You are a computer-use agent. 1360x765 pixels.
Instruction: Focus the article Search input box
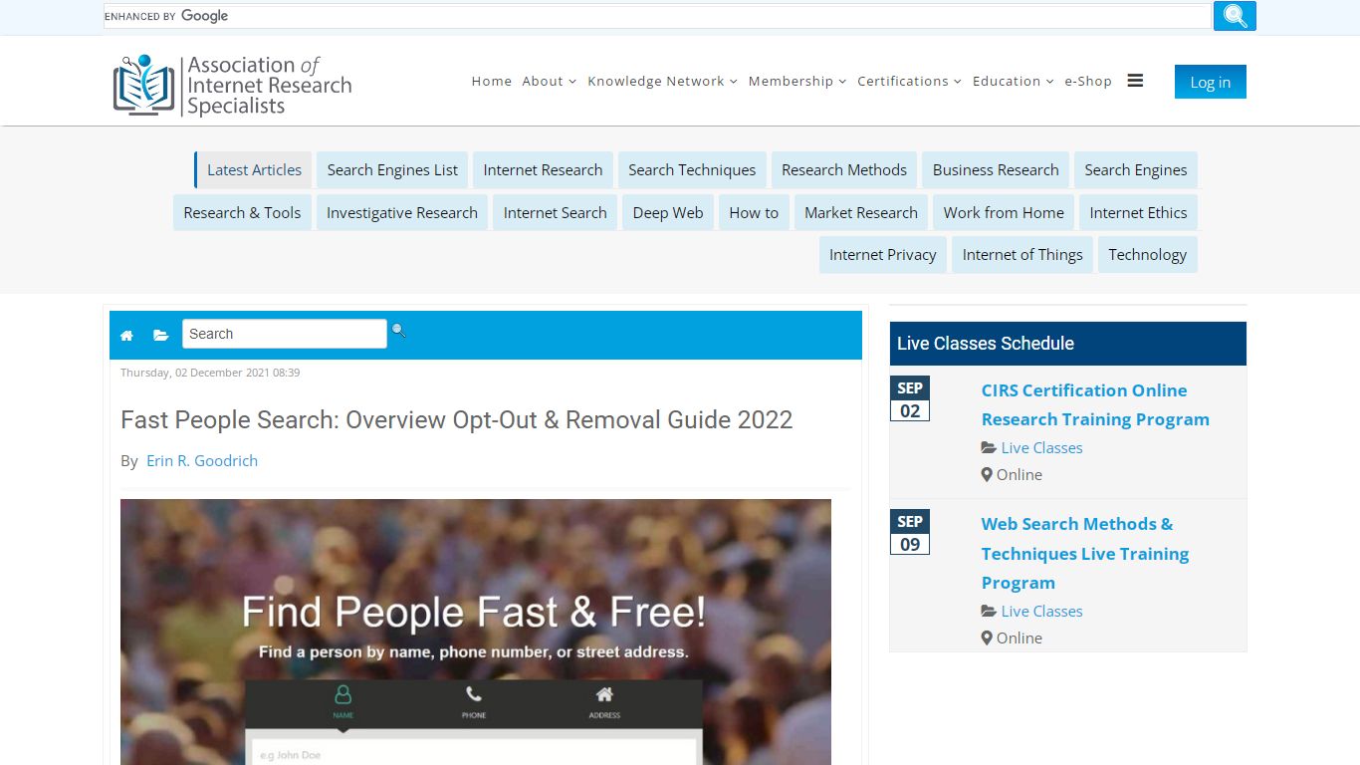coord(284,334)
